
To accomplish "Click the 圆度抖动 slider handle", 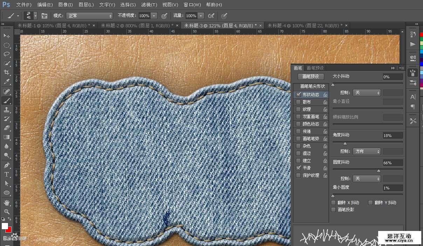I will [379, 171].
